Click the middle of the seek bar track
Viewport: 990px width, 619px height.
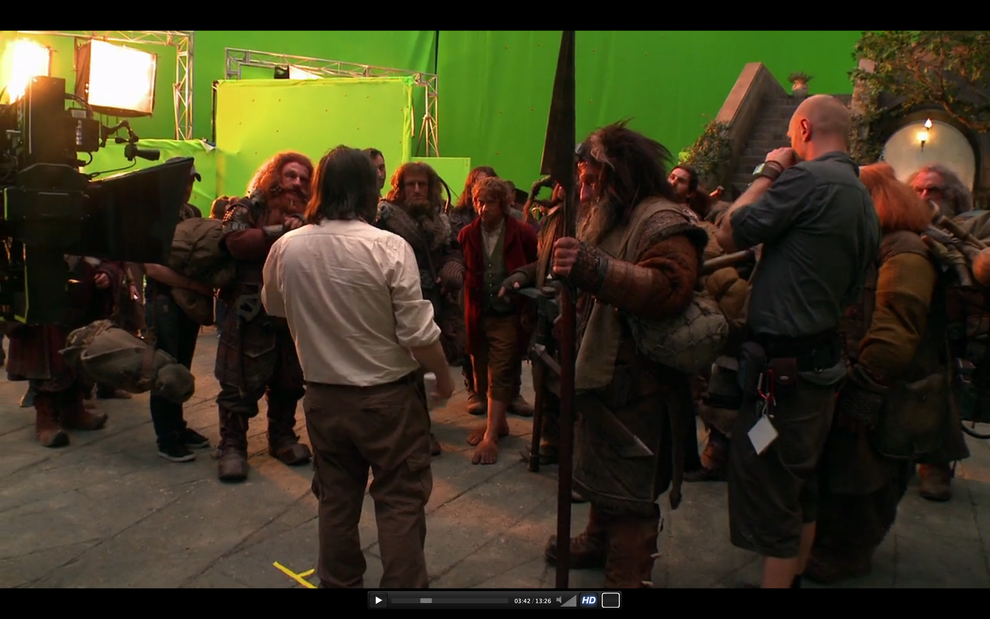[450, 600]
